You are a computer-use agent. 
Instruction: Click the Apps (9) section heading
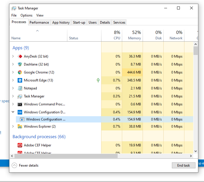tap(21, 48)
